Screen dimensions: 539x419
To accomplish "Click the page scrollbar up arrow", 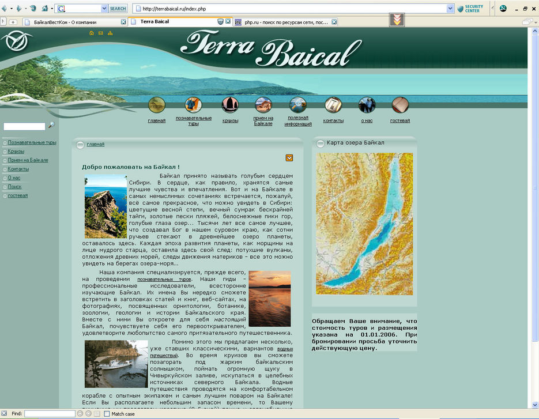I will (x=535, y=31).
